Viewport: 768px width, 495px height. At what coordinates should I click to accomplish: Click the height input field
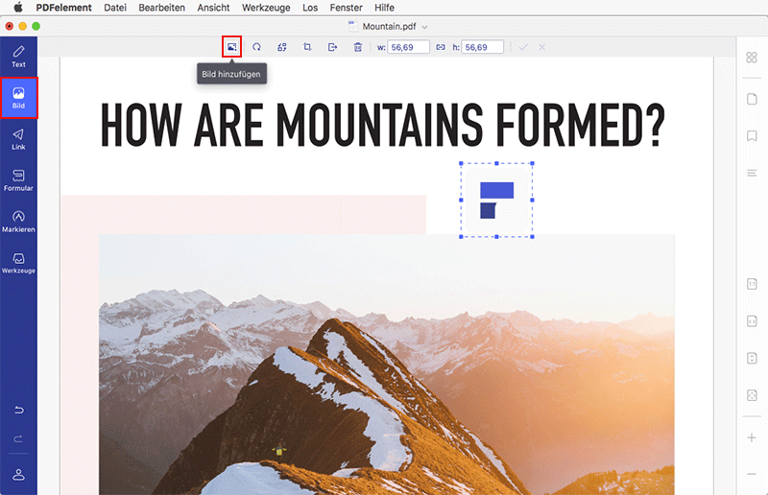click(x=483, y=47)
